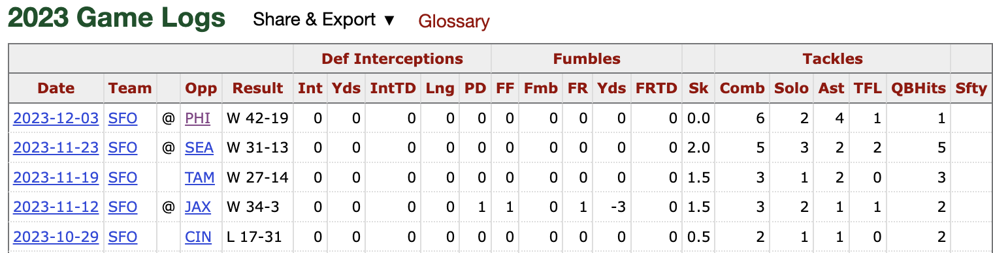Open the 2023-11-19 game date
993x253 pixels.
click(56, 177)
